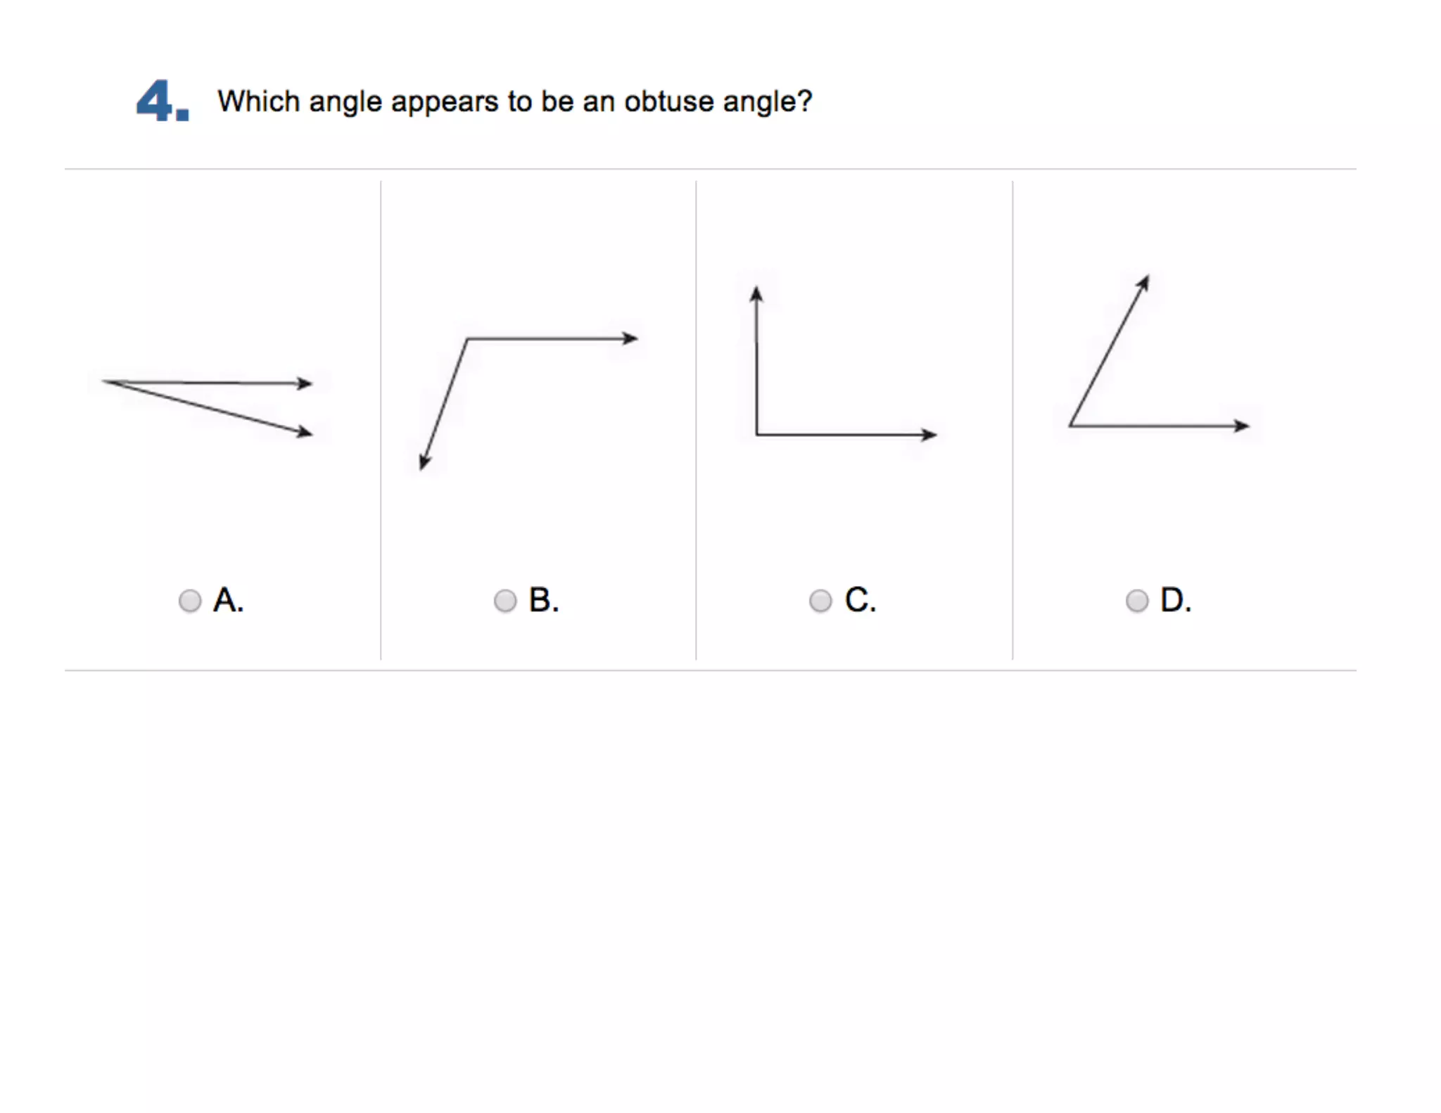Click the blue question number 4
Screen dimensions: 1441x1113
tap(162, 101)
